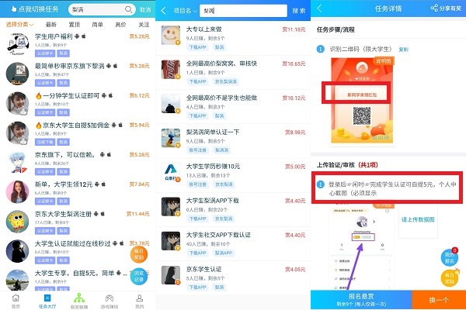Open the 游戏赚钱 game controller tab icon
The width and height of the screenshot is (466, 310).
point(109,300)
